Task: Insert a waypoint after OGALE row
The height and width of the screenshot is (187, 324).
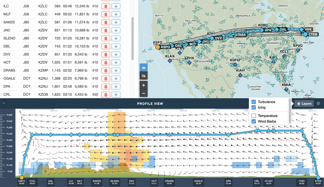Action: [x=116, y=78]
